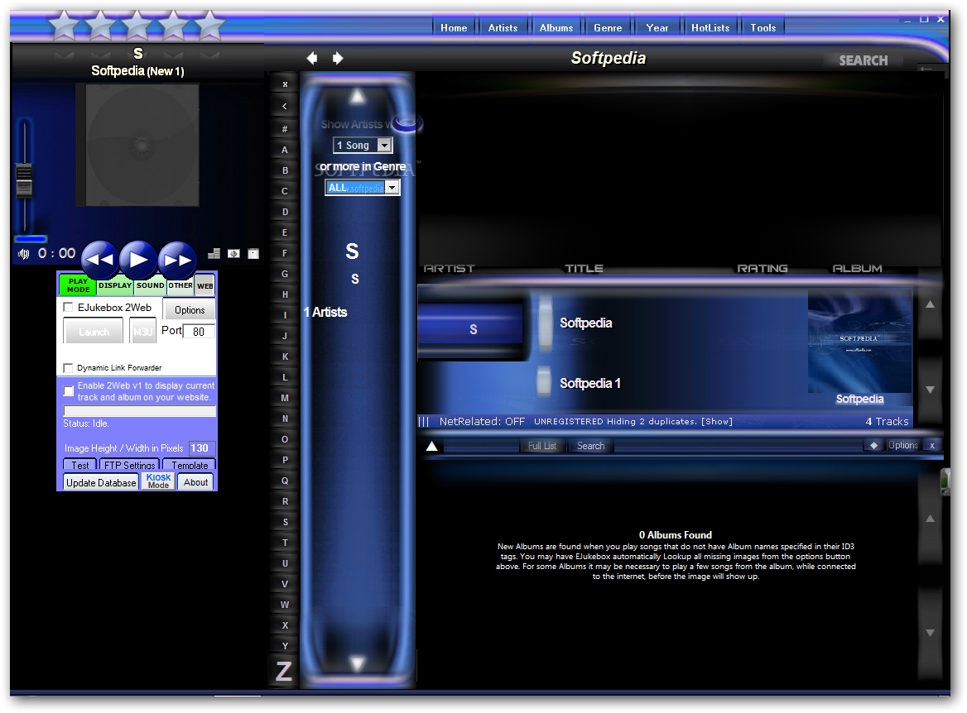This screenshot has height=713, width=967.
Task: Start playback with the Play button
Action: click(138, 260)
